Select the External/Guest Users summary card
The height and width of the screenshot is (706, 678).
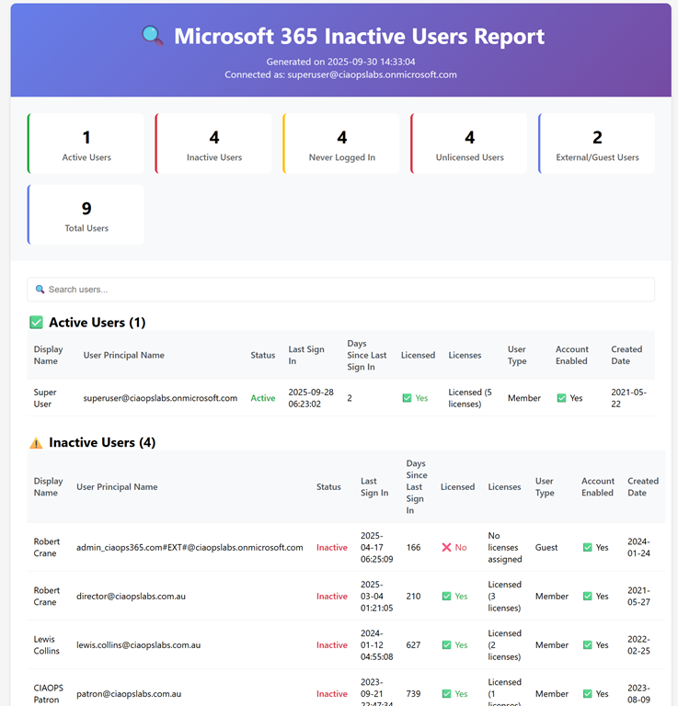pyautogui.click(x=597, y=144)
